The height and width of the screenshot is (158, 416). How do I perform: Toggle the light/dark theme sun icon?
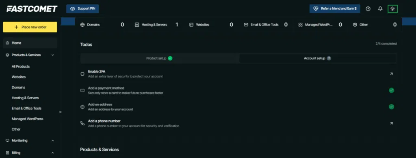(x=392, y=9)
